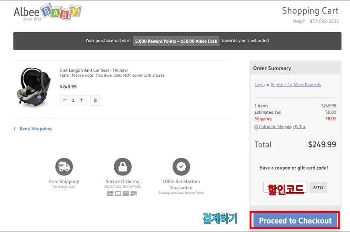Click the Visa card icon
This screenshot has height=232, width=350.
coord(110,194)
